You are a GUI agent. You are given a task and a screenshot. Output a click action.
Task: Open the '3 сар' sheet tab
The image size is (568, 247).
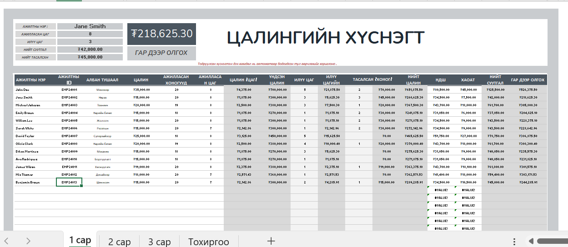[159, 241]
